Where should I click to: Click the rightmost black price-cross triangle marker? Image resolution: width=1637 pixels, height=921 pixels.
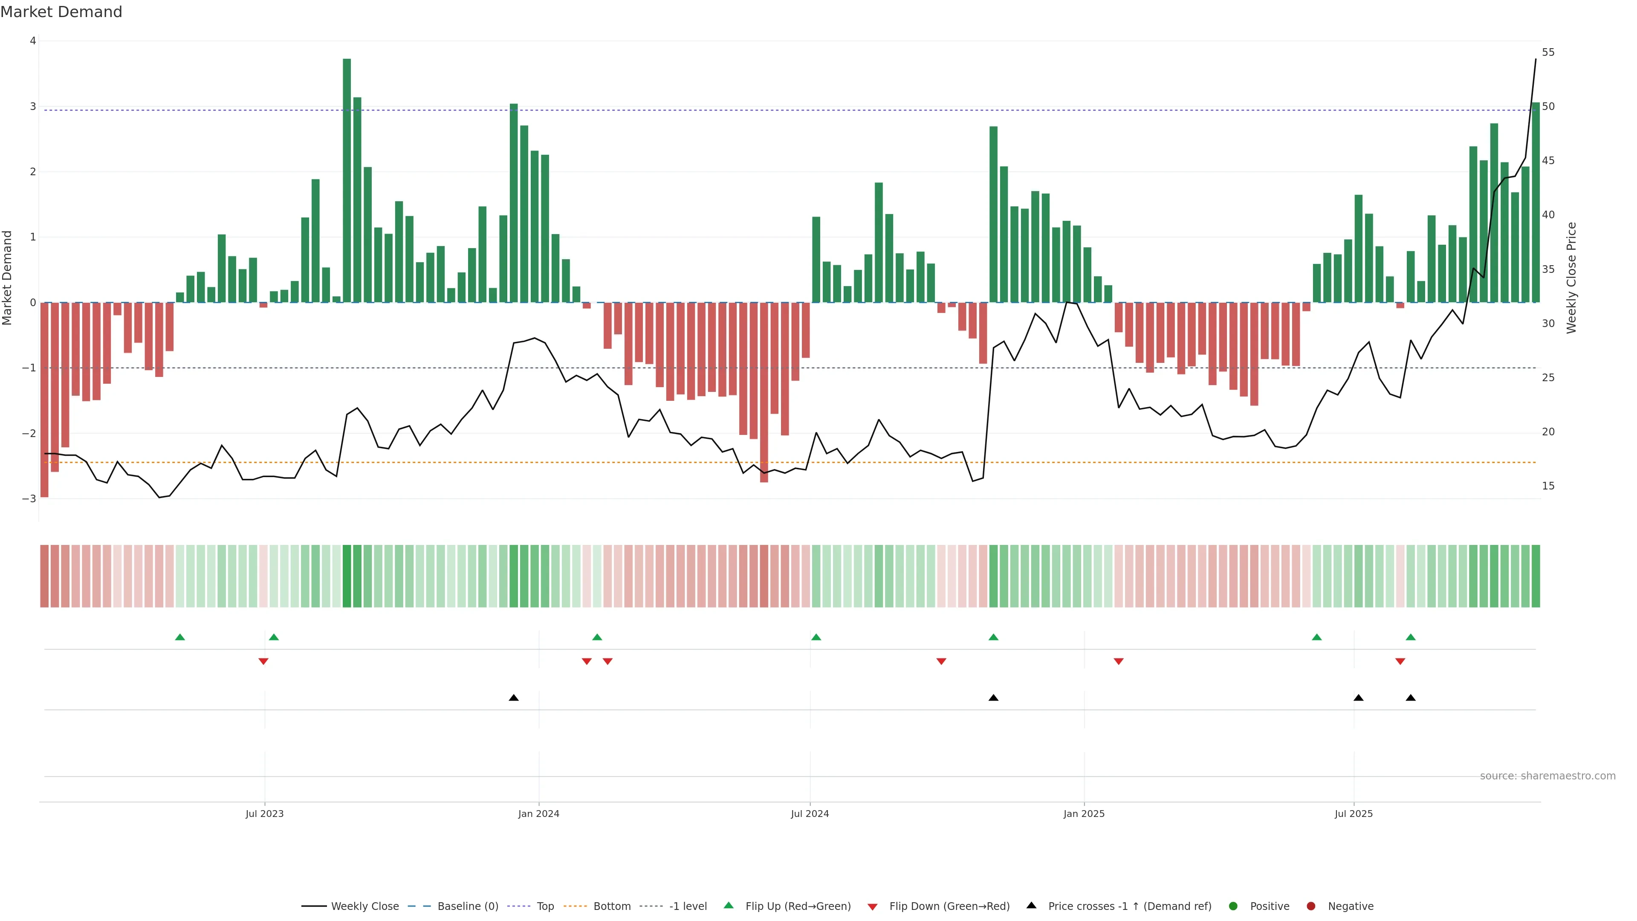1411,698
